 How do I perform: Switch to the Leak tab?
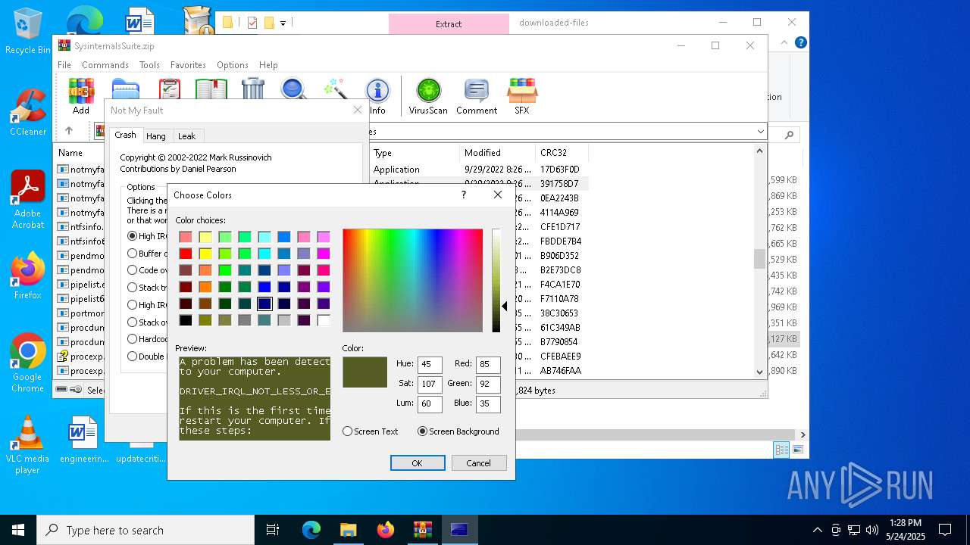pos(186,136)
